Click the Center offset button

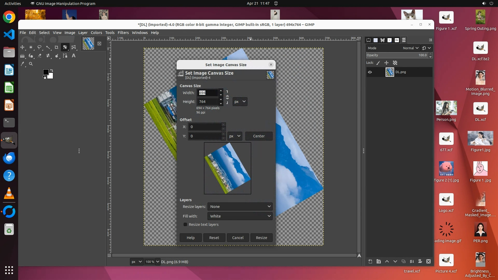[259, 136]
